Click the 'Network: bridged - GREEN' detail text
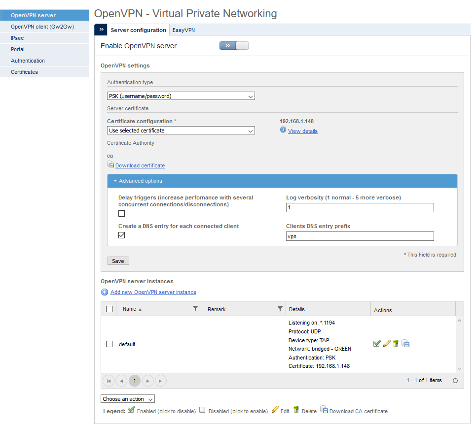 pyautogui.click(x=320, y=349)
